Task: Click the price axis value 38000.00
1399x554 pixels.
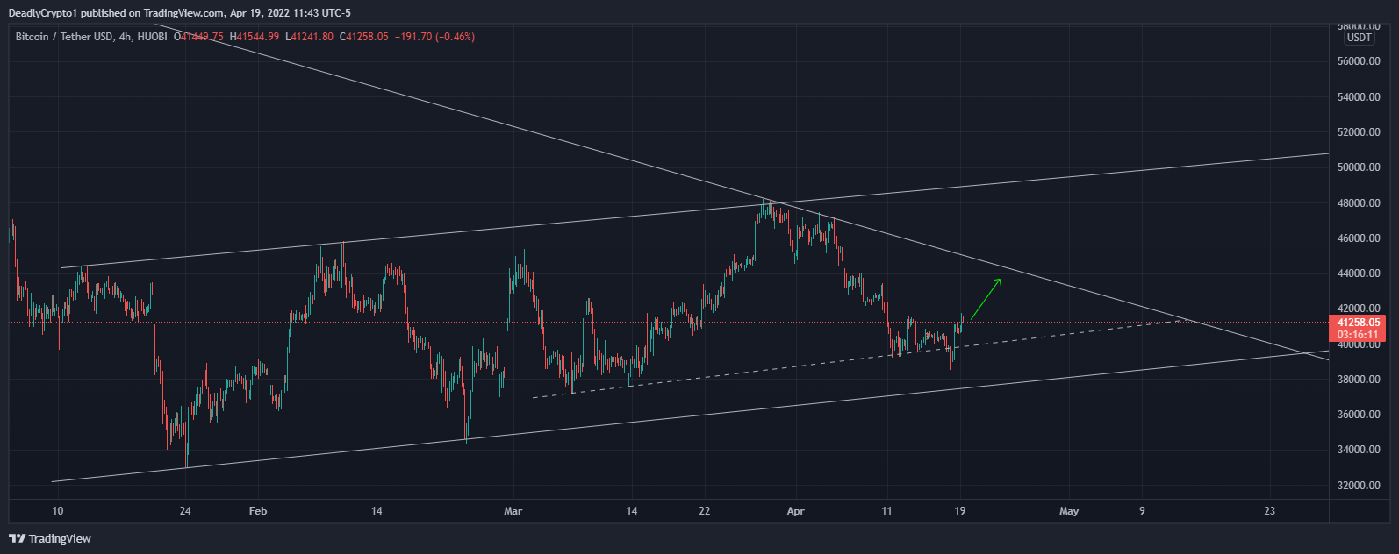Action: point(1360,380)
